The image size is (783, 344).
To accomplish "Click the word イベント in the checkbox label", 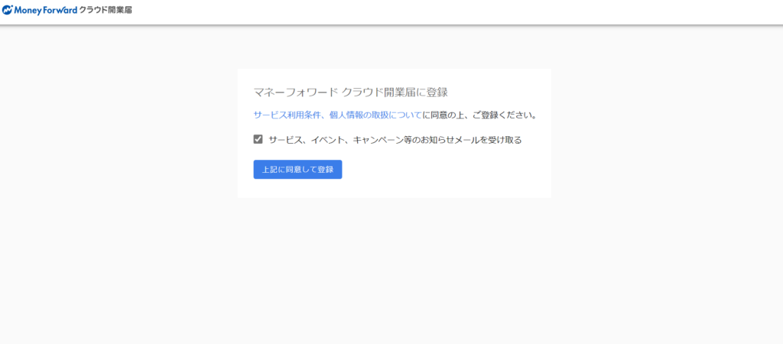I will pyautogui.click(x=327, y=140).
